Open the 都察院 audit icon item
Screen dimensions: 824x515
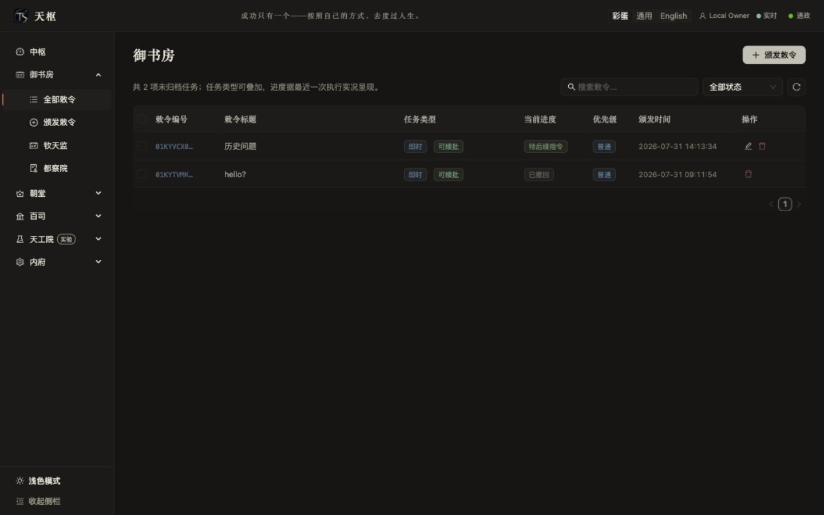tap(34, 168)
